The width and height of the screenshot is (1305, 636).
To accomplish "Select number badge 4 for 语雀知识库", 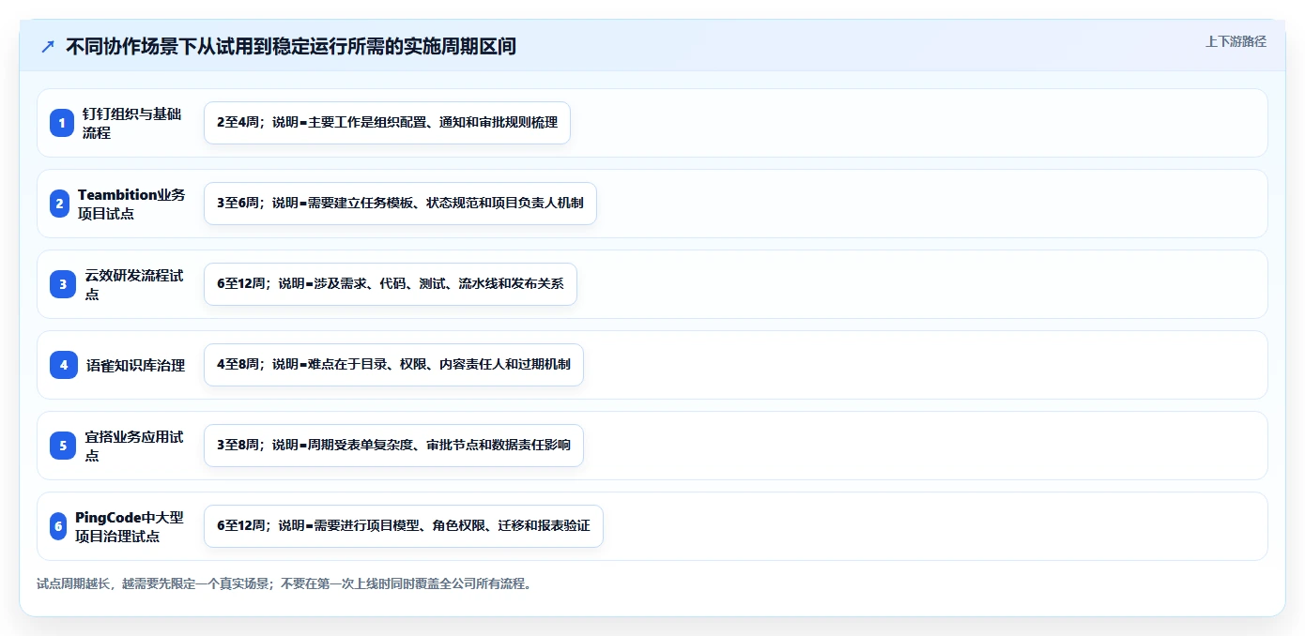I will [64, 365].
